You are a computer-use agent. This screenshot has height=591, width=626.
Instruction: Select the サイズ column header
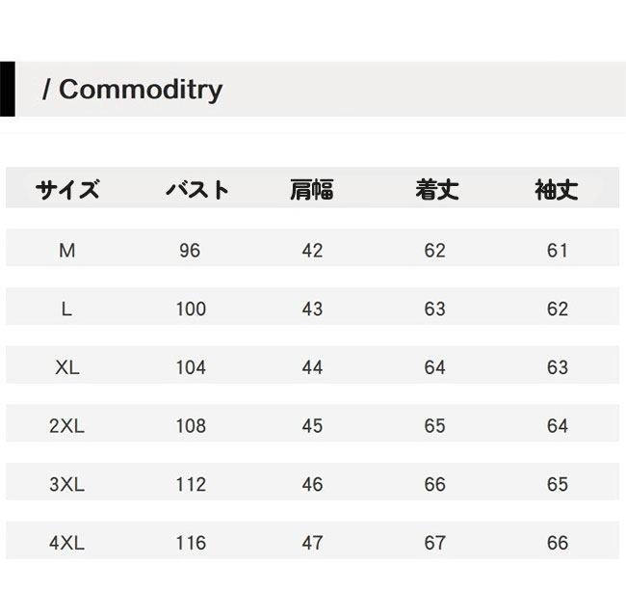(67, 189)
